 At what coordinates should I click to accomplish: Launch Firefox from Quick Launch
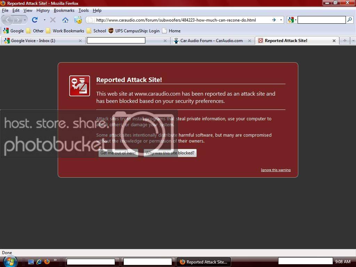[47, 262]
